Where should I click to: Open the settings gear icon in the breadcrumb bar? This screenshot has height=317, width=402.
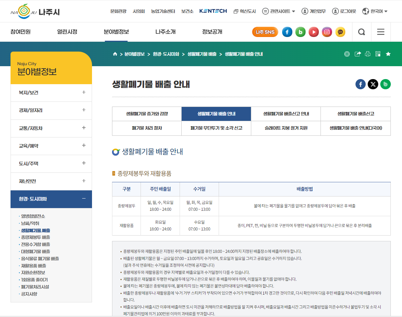(x=347, y=54)
